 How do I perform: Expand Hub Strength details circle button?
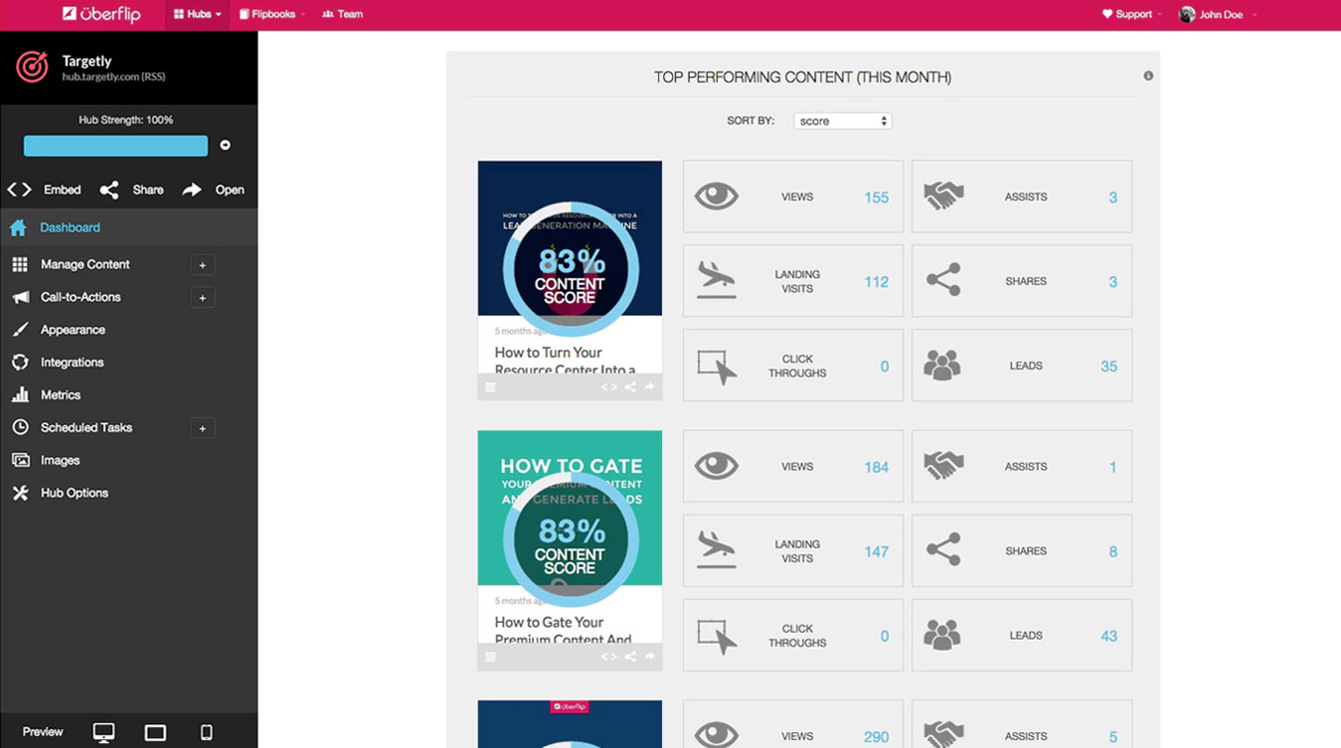pos(225,145)
